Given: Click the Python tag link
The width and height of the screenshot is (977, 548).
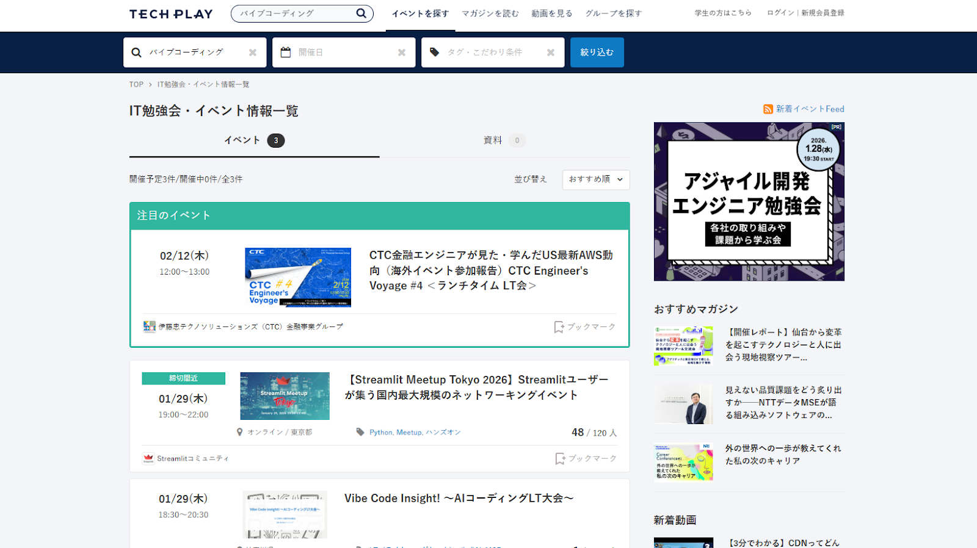Looking at the screenshot, I should [380, 432].
